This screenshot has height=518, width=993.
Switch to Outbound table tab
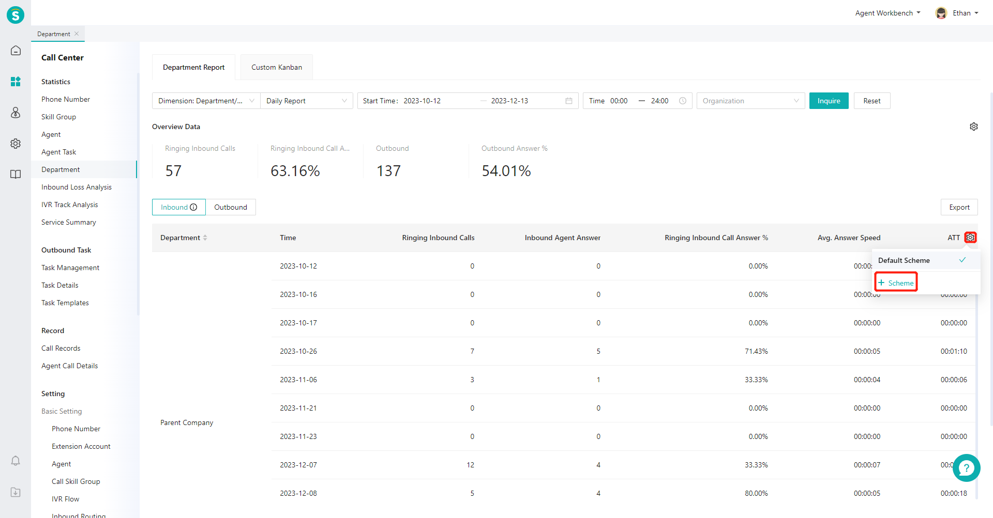tap(231, 207)
